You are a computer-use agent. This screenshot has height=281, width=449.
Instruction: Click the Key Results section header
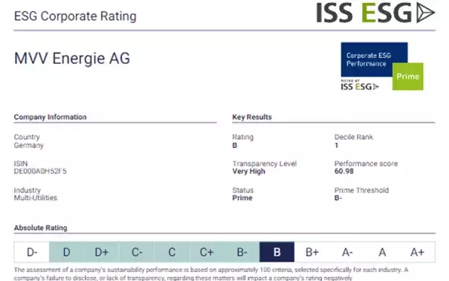(252, 117)
